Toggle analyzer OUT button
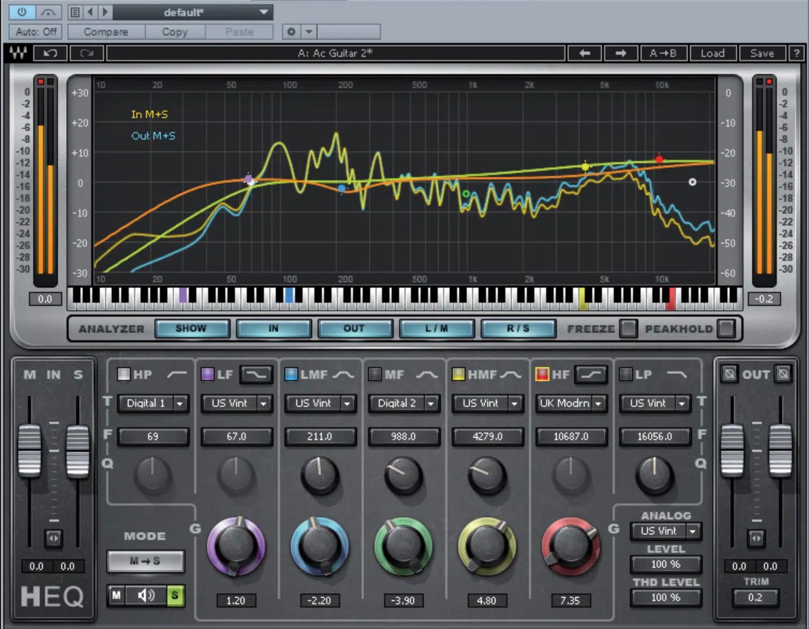Image resolution: width=809 pixels, height=629 pixels. tap(355, 328)
